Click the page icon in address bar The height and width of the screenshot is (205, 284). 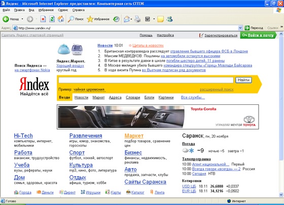tap(16, 28)
